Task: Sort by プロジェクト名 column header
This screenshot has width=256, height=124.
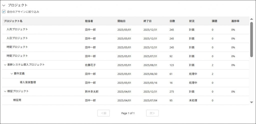Action: click(x=13, y=21)
